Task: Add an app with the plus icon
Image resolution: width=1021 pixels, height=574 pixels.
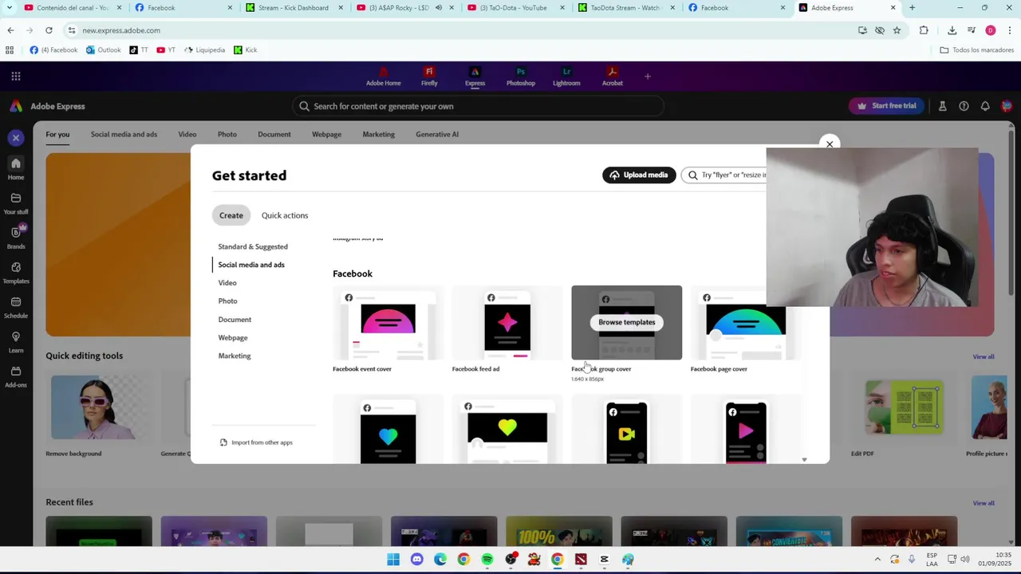Action: 648,77
